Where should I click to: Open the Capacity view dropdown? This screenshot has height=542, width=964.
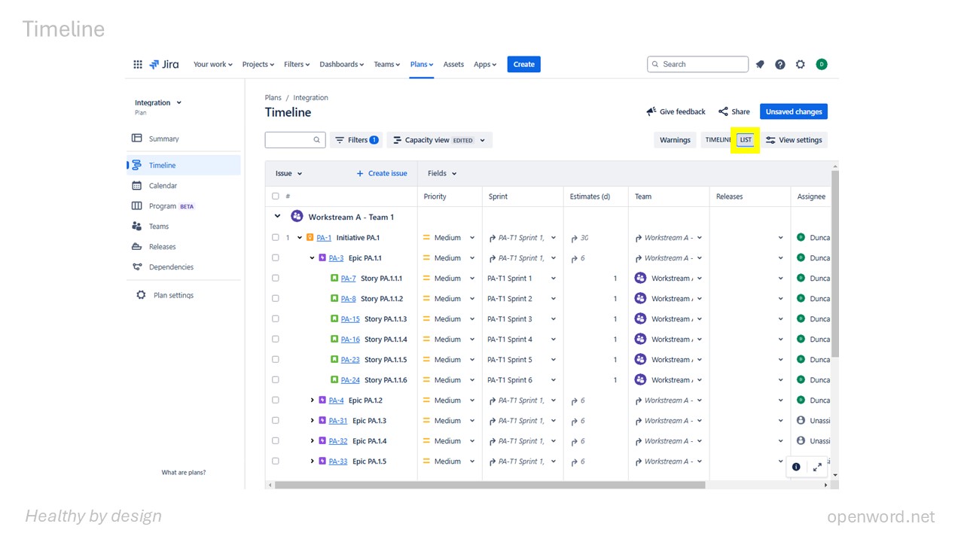pyautogui.click(x=439, y=140)
